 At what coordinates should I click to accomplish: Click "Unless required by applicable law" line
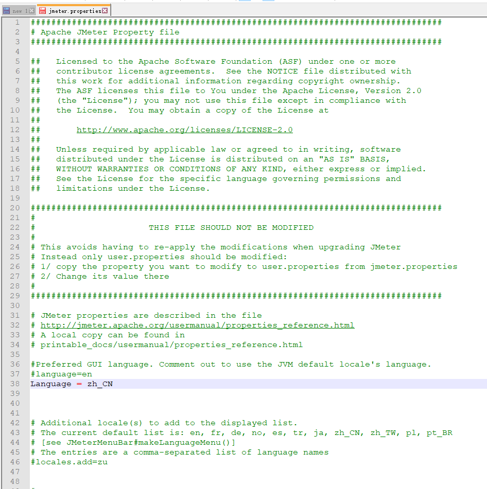(x=228, y=150)
